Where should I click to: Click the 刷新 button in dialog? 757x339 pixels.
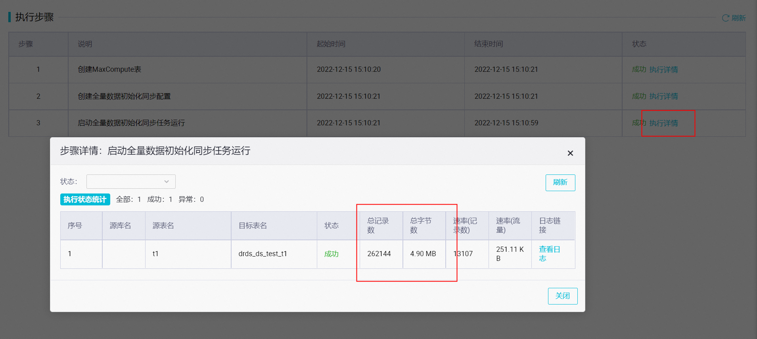coord(560,182)
